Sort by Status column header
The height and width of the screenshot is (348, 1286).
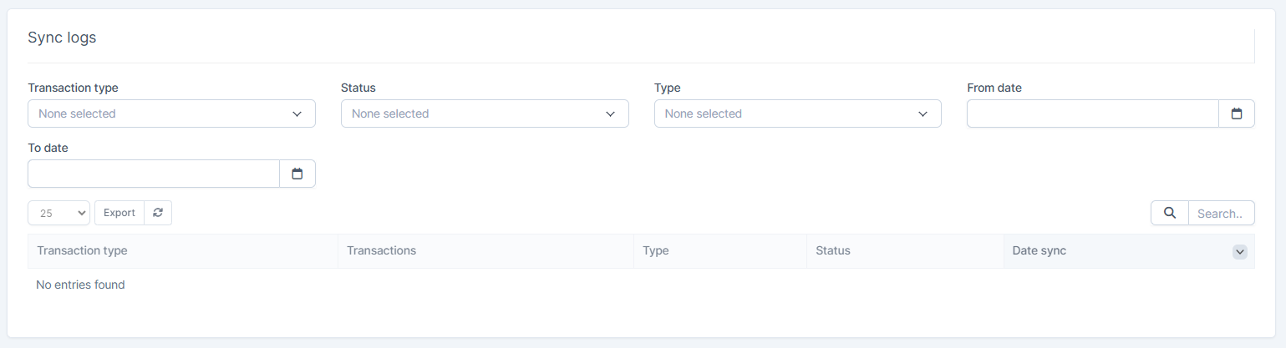tap(832, 250)
